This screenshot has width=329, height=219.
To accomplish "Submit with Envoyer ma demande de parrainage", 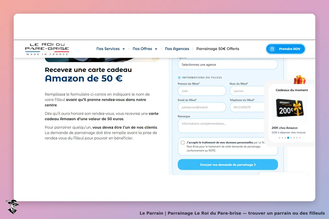I will [x=228, y=165].
